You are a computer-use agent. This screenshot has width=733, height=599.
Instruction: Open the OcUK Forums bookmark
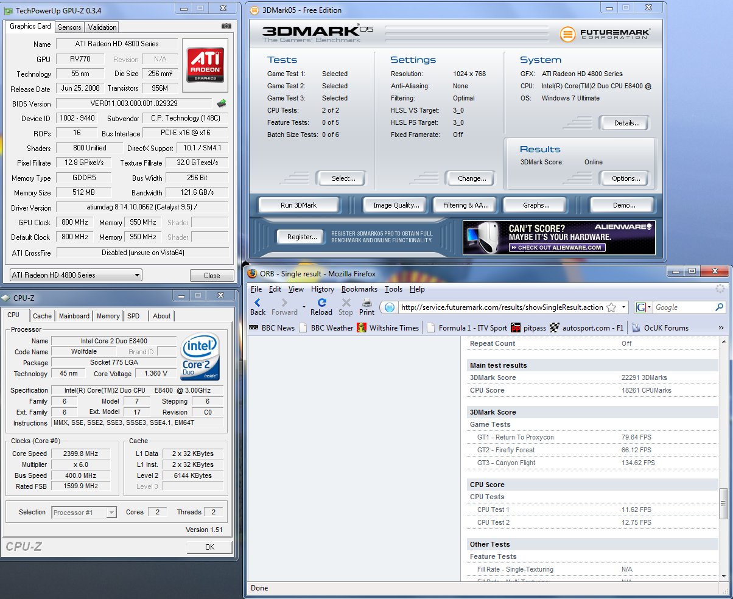[x=661, y=328]
